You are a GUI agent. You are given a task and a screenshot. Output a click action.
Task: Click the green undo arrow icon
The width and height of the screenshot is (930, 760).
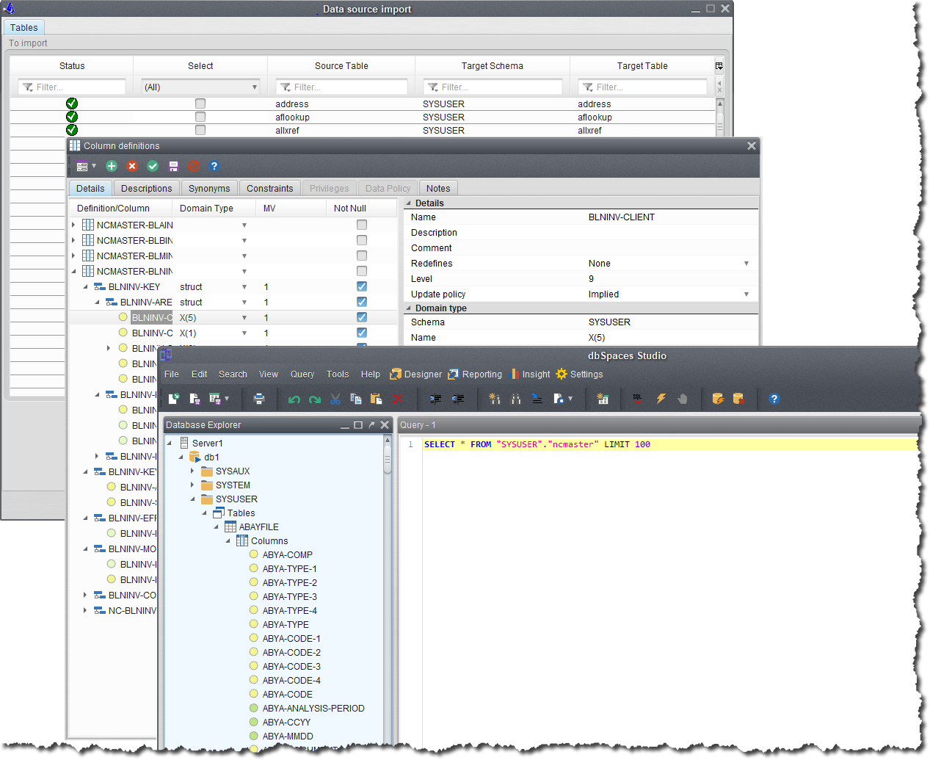tap(294, 399)
